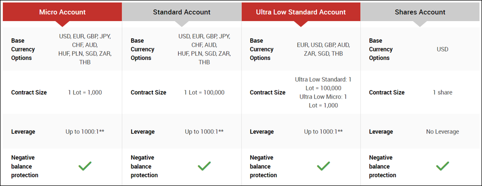
Task: Click Contract Size label under Standard Account
Action: click(148, 92)
